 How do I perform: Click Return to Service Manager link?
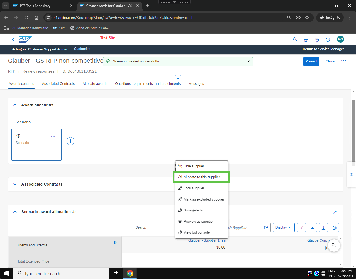point(323,49)
